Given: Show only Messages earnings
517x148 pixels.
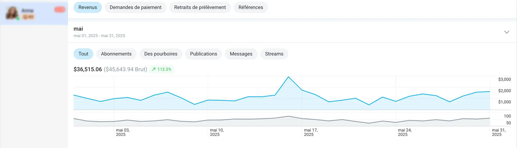Looking at the screenshot, I should point(241,54).
